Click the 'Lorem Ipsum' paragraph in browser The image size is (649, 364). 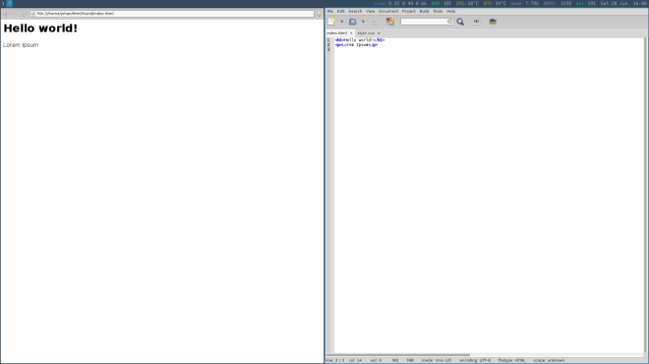tap(21, 44)
